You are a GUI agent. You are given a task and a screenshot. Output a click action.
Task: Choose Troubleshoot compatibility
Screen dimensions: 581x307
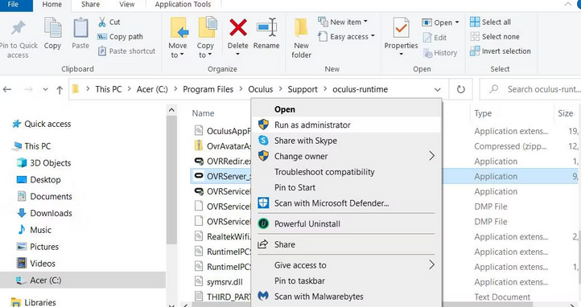click(x=347, y=172)
